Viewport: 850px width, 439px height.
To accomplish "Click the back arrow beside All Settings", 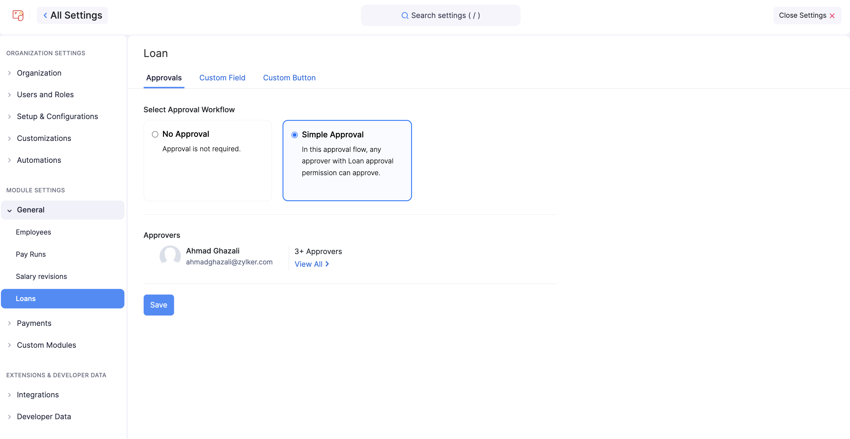I will 45,15.
